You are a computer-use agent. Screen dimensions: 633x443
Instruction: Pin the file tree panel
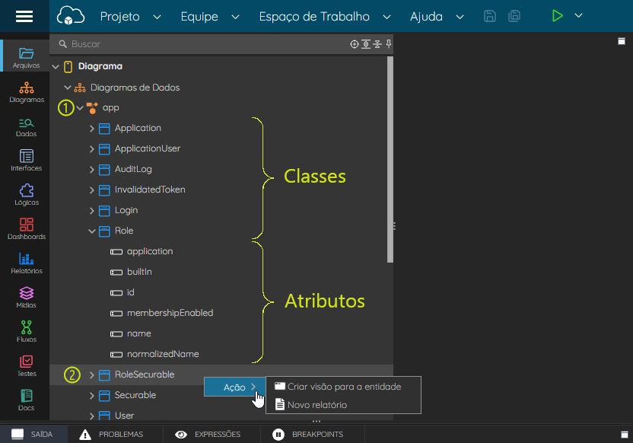click(388, 43)
